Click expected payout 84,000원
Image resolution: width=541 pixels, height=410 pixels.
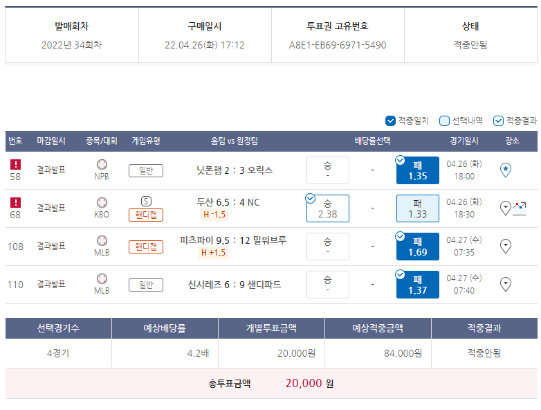403,353
